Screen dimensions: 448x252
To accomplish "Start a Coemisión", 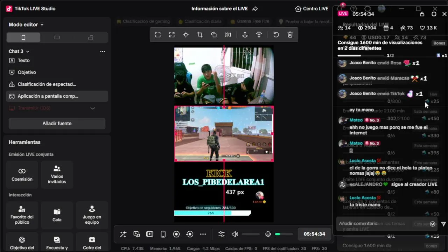I will tap(22, 174).
